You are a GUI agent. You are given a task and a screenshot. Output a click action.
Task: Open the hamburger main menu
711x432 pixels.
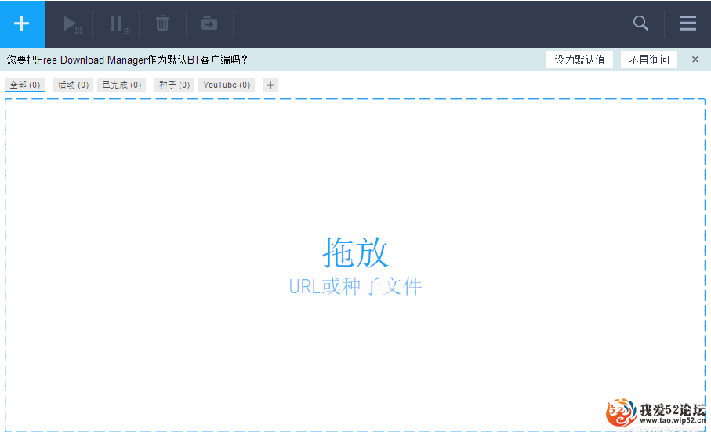point(687,23)
